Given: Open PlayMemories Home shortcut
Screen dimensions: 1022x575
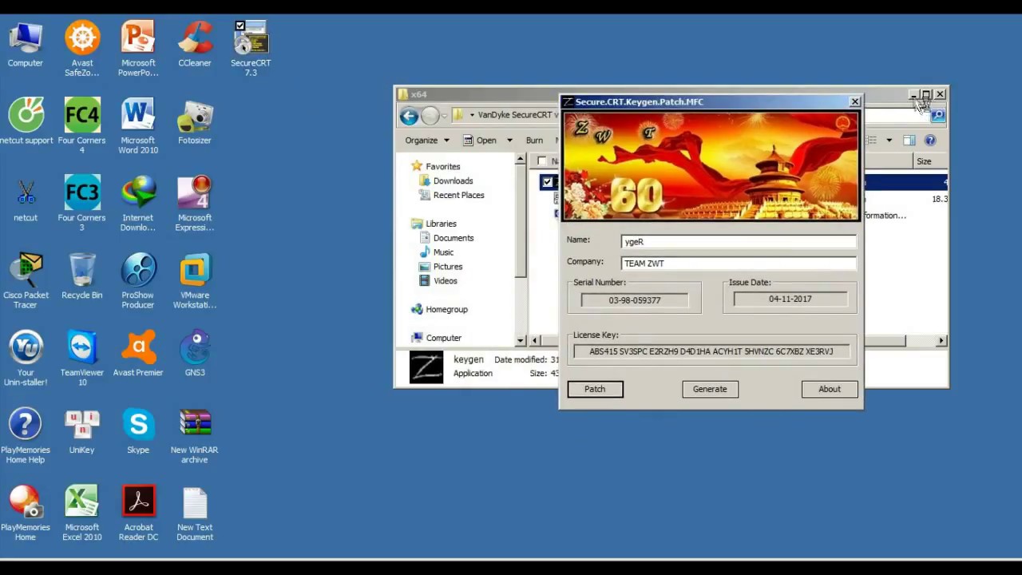Looking at the screenshot, I should pyautogui.click(x=26, y=514).
